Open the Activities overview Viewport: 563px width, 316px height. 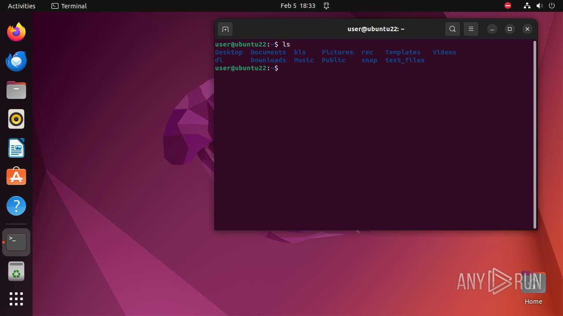coord(22,6)
